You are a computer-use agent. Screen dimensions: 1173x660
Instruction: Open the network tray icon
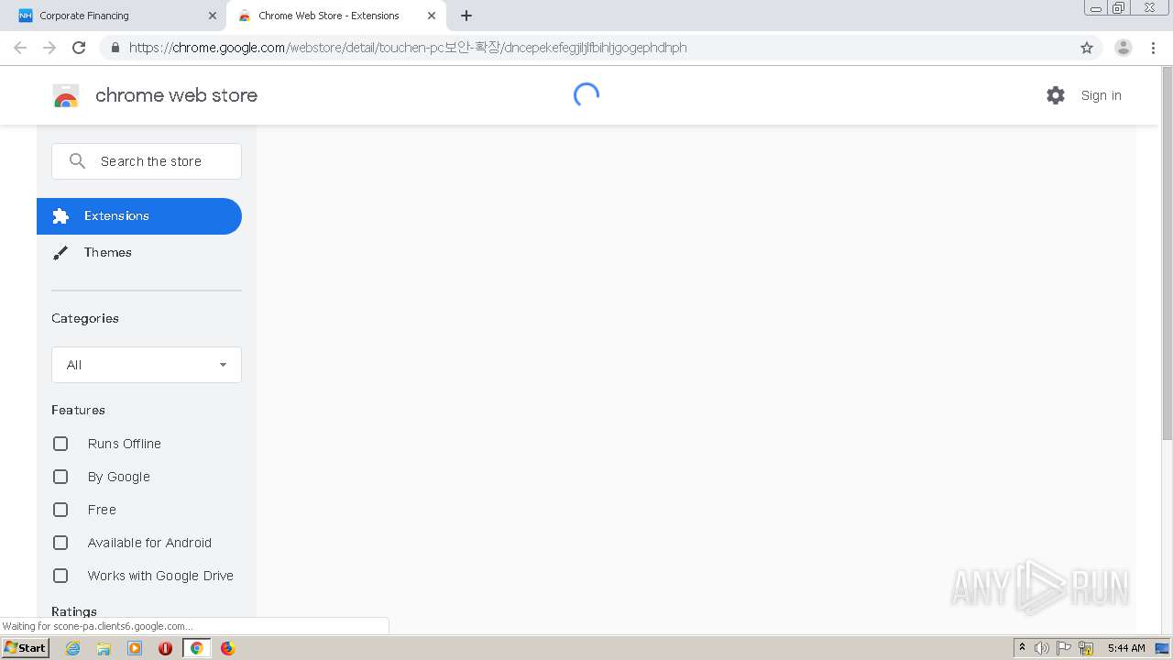pos(1086,648)
